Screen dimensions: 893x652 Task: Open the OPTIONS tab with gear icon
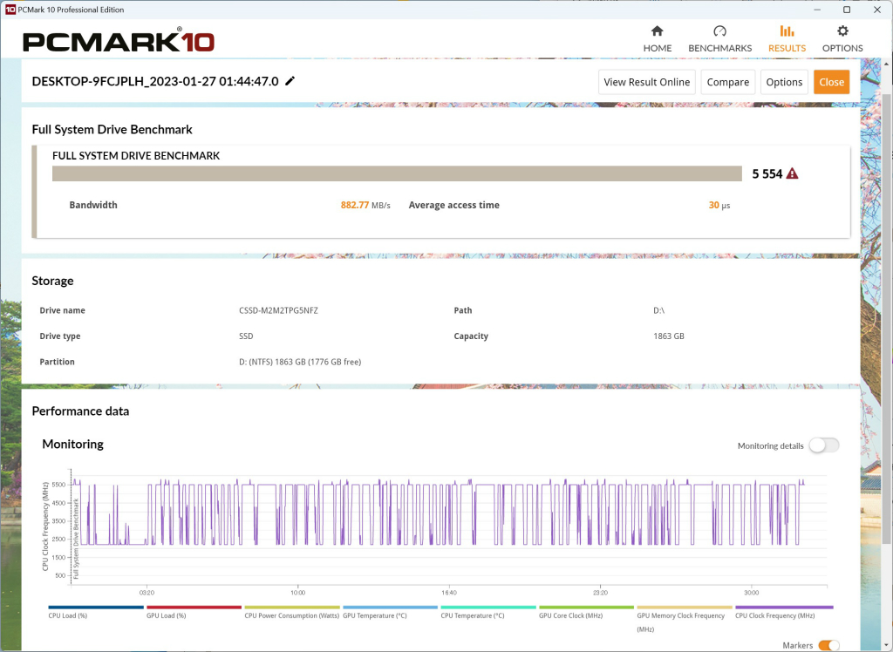[x=842, y=38]
